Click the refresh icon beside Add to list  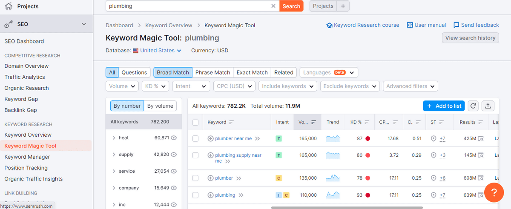coord(473,106)
